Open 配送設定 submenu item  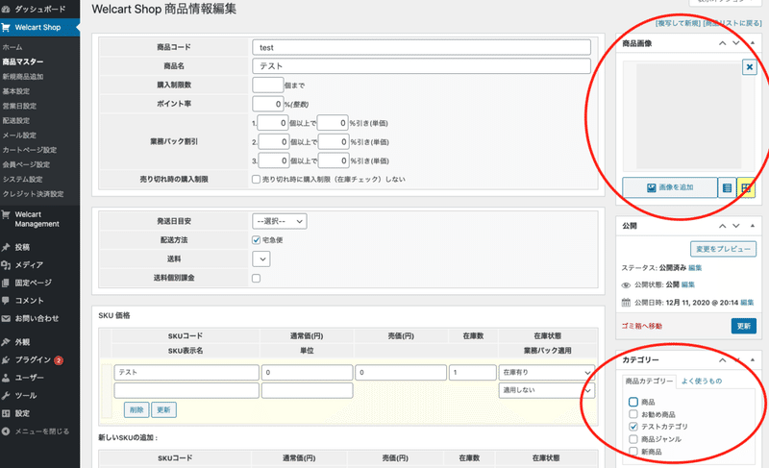click(x=16, y=120)
